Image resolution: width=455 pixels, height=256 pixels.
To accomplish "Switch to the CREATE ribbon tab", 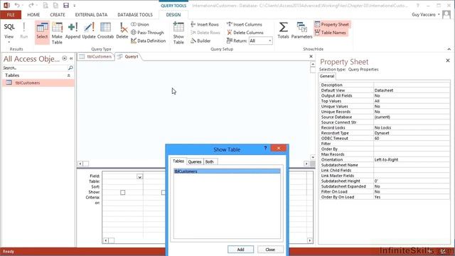I will tap(58, 14).
